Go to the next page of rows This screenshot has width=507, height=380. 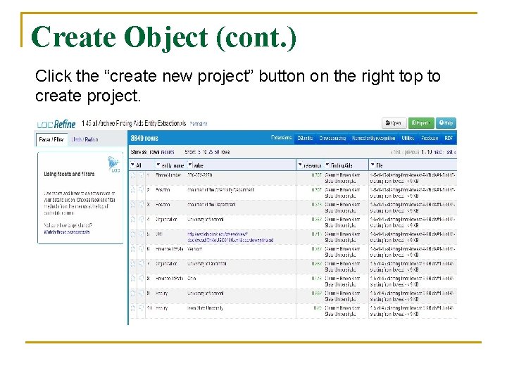tap(437, 152)
